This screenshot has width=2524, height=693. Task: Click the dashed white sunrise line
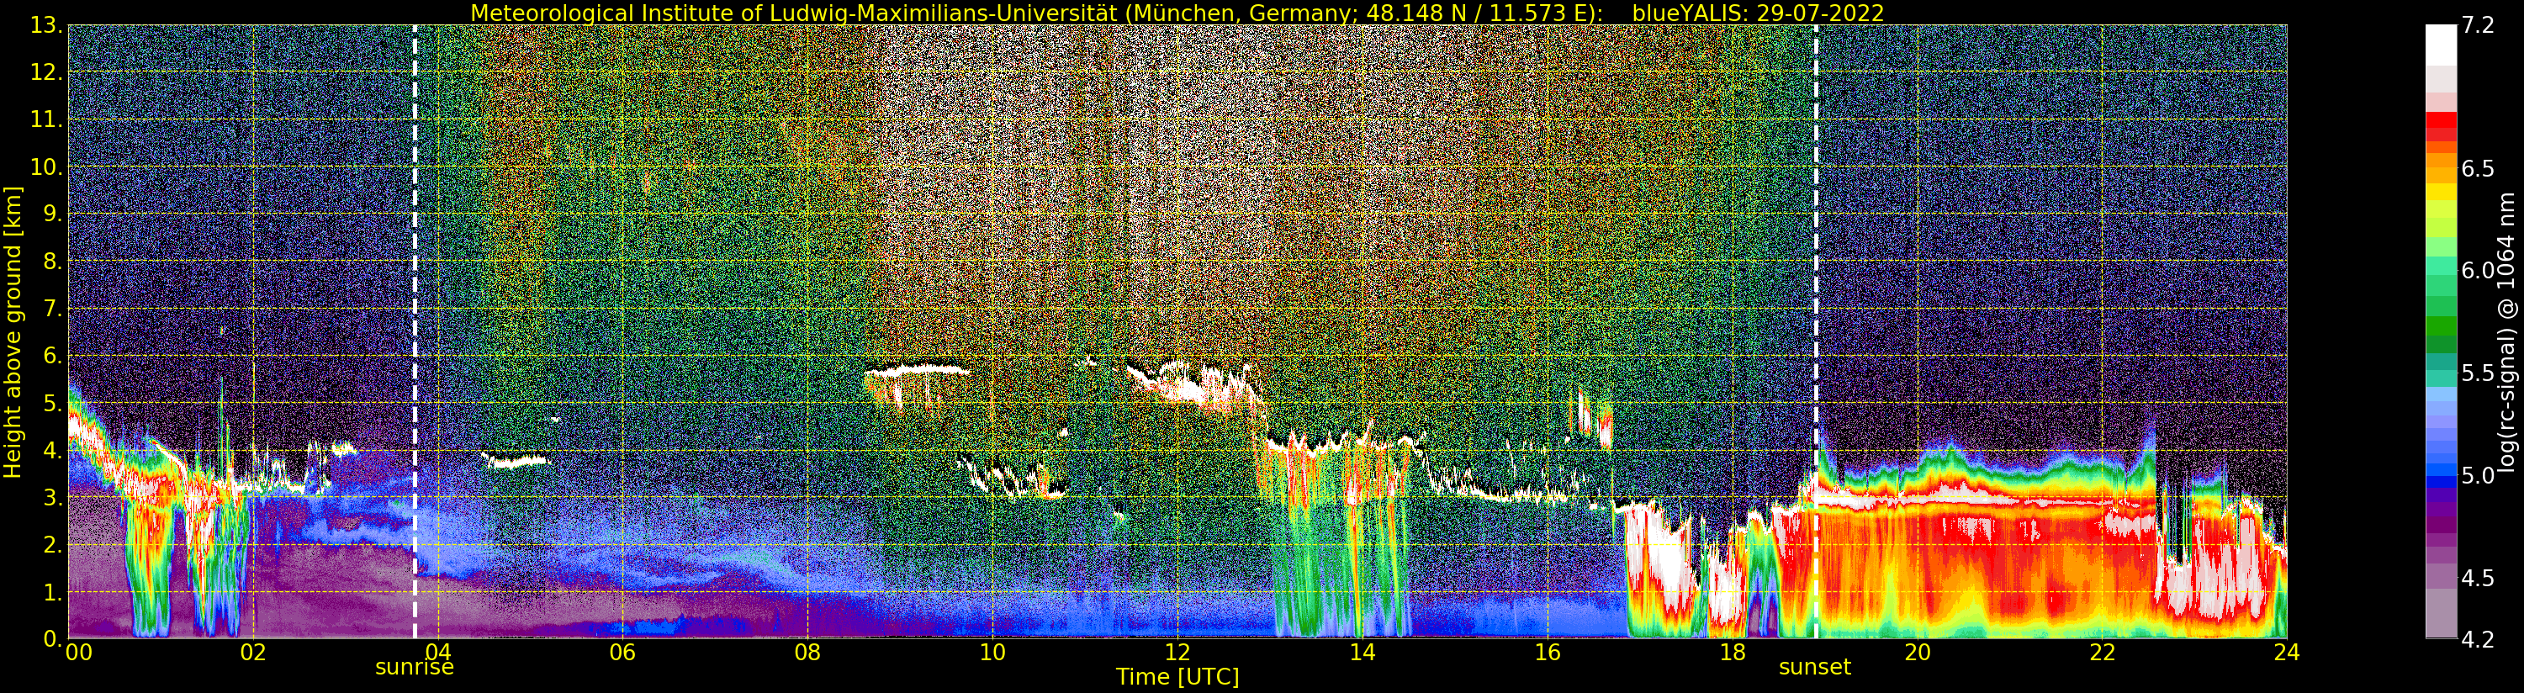click(x=415, y=331)
